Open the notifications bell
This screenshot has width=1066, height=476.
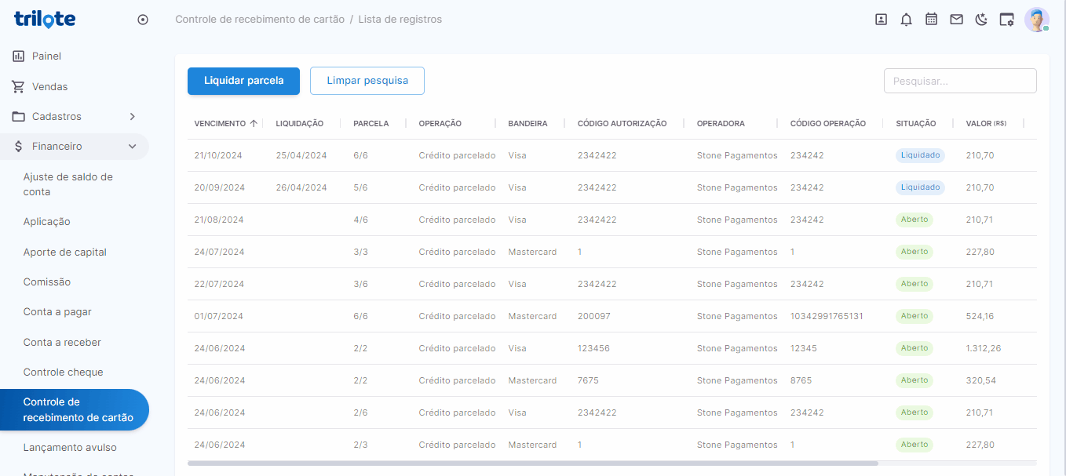[906, 20]
